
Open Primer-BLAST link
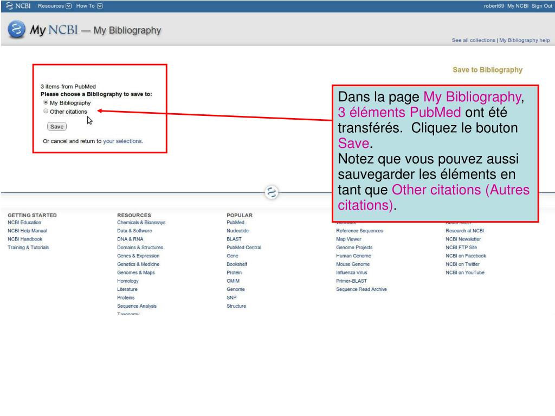pyautogui.click(x=351, y=281)
